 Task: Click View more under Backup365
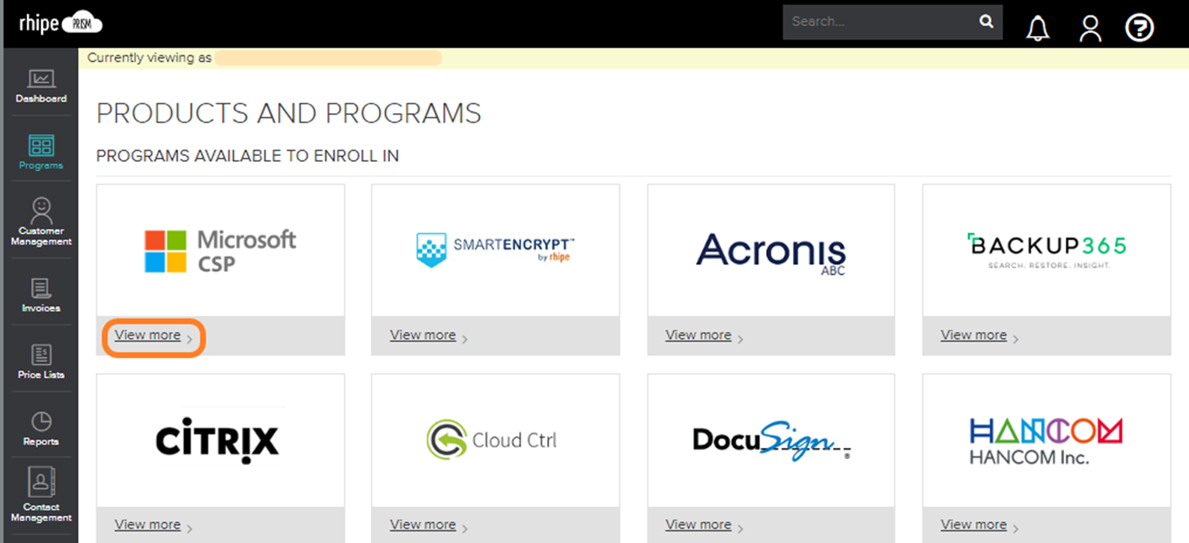point(973,335)
